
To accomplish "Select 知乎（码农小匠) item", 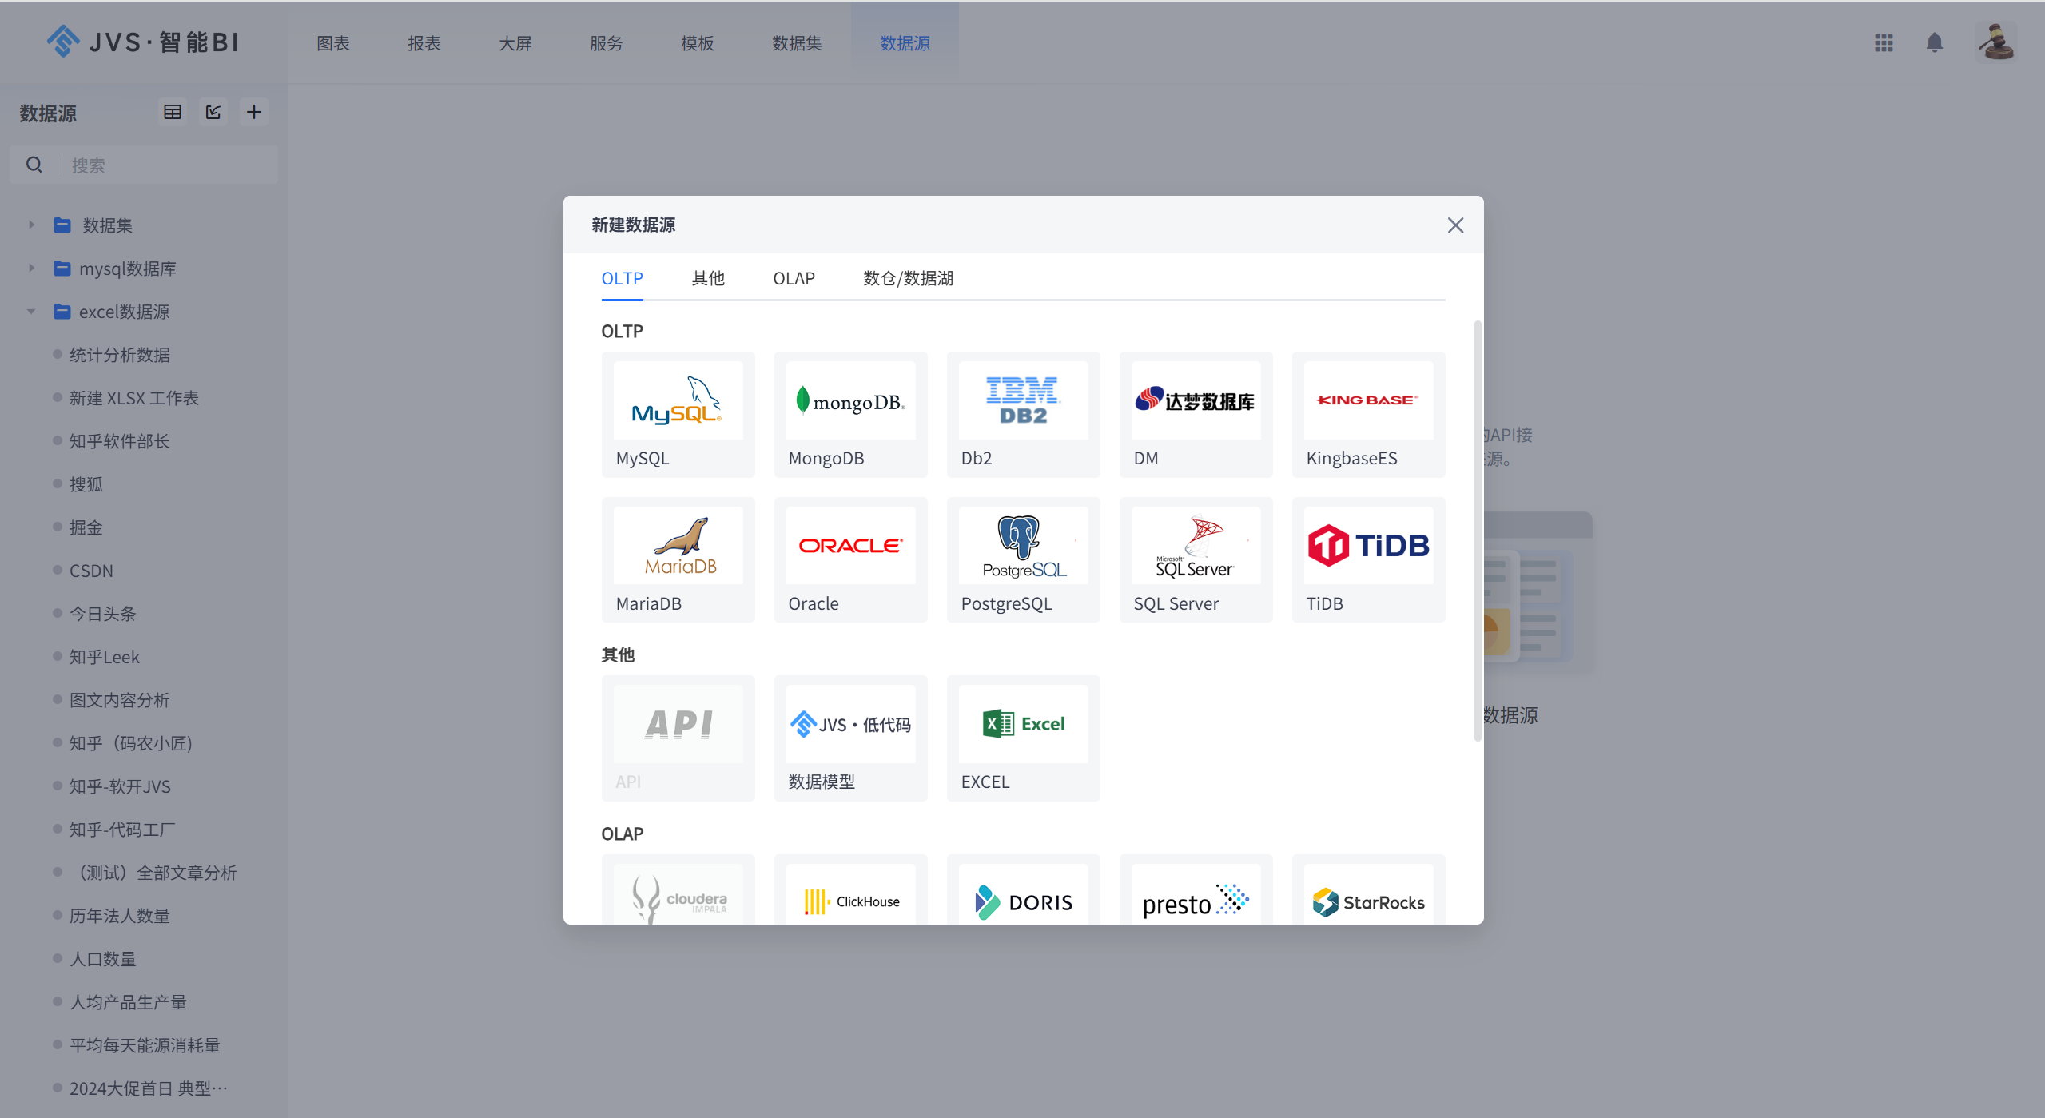I will click(x=132, y=743).
